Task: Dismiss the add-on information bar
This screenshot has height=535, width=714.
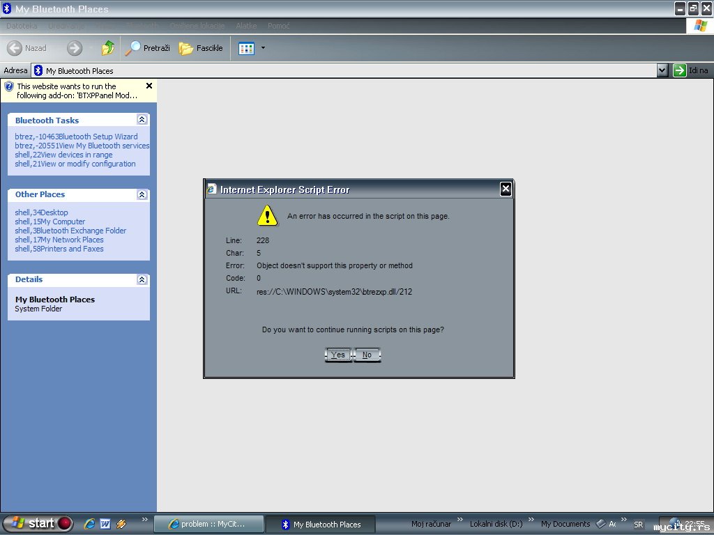Action: pyautogui.click(x=149, y=86)
